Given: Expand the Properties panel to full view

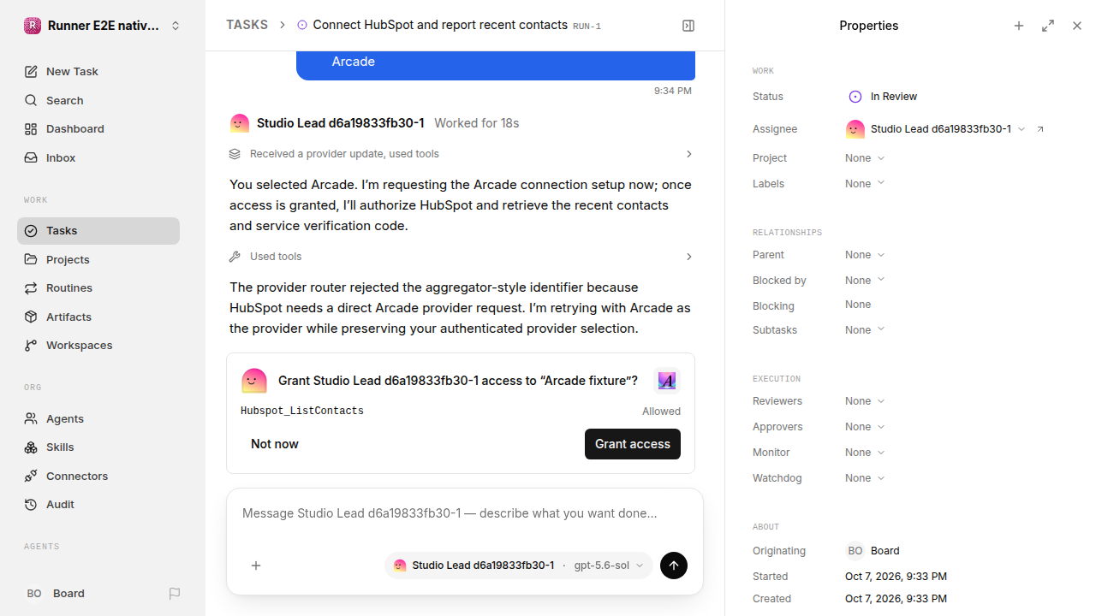Looking at the screenshot, I should 1048,26.
